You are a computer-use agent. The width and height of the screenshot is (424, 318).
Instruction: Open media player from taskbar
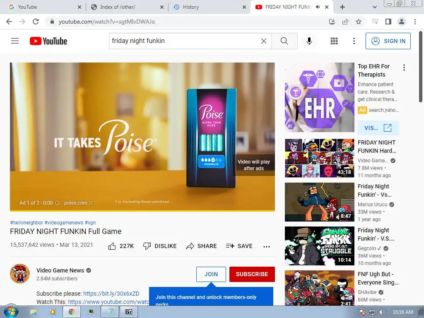(x=52, y=312)
